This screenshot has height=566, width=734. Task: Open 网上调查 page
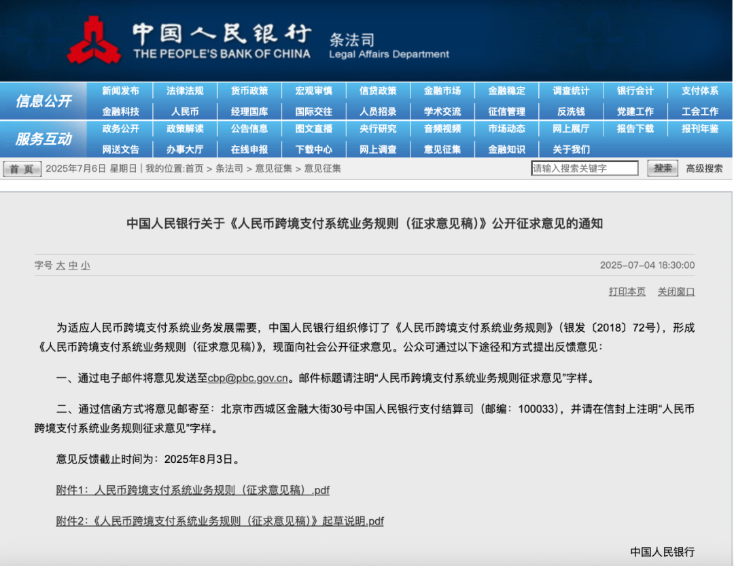pyautogui.click(x=379, y=149)
